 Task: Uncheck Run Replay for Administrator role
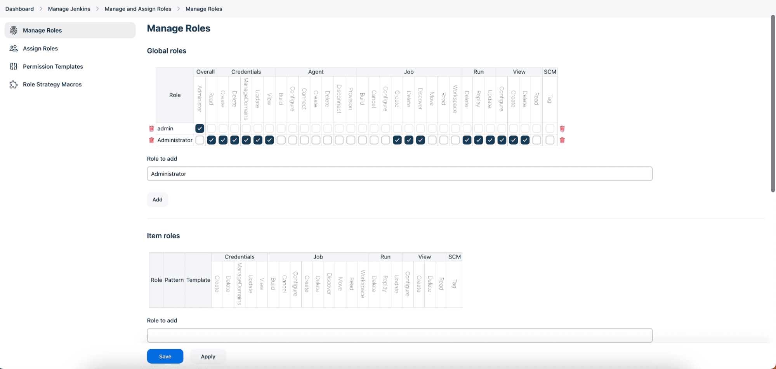click(479, 140)
